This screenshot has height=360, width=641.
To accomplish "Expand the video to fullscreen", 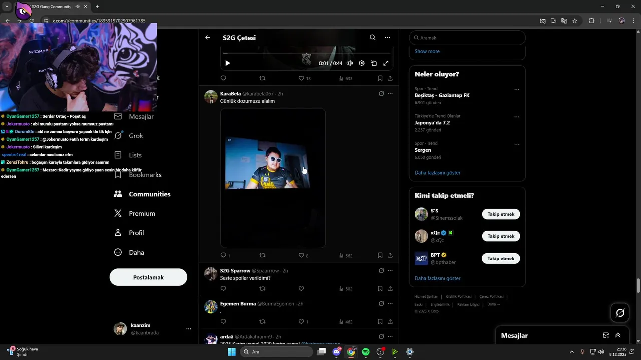I will point(386,63).
